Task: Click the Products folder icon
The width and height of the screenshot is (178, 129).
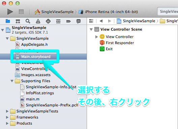Action: click(x=13, y=123)
